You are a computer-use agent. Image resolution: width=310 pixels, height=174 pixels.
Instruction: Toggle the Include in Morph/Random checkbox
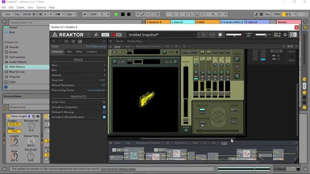(x=104, y=117)
